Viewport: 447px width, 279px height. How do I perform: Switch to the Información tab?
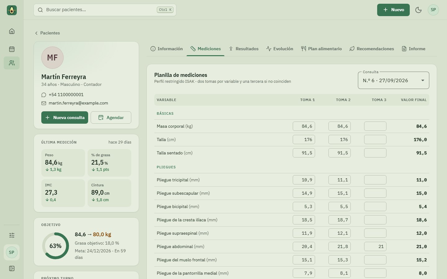tap(167, 49)
